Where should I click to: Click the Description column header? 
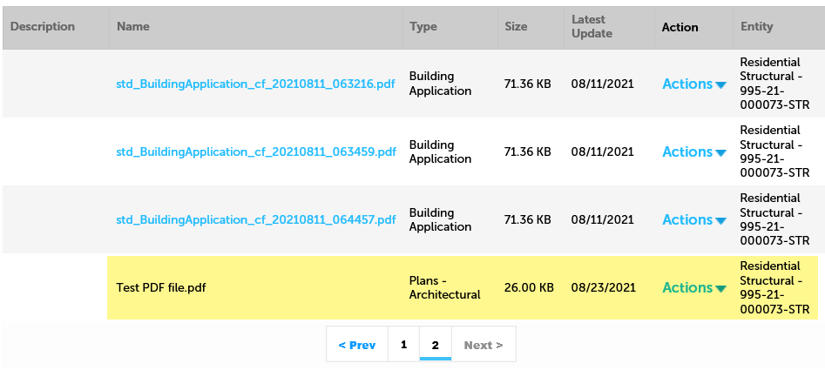click(x=43, y=27)
